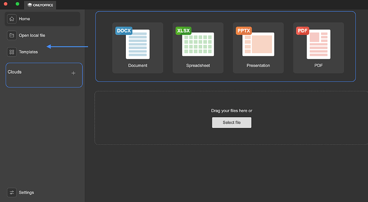Click the Home house icon
This screenshot has width=368, height=202.
click(x=12, y=19)
